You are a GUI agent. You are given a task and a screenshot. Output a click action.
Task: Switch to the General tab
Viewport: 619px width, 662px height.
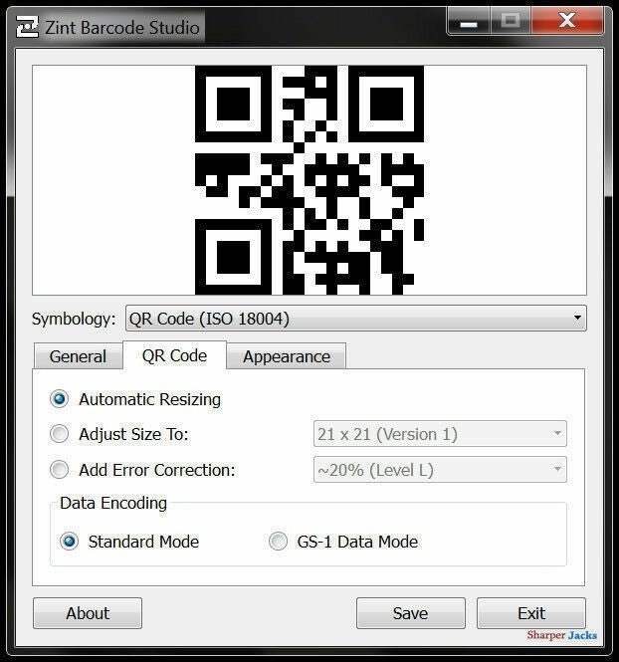click(78, 356)
